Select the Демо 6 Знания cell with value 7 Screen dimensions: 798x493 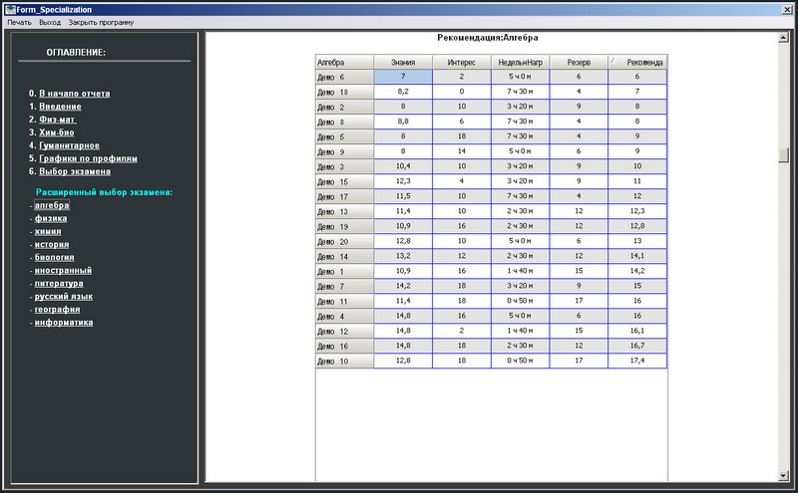403,77
